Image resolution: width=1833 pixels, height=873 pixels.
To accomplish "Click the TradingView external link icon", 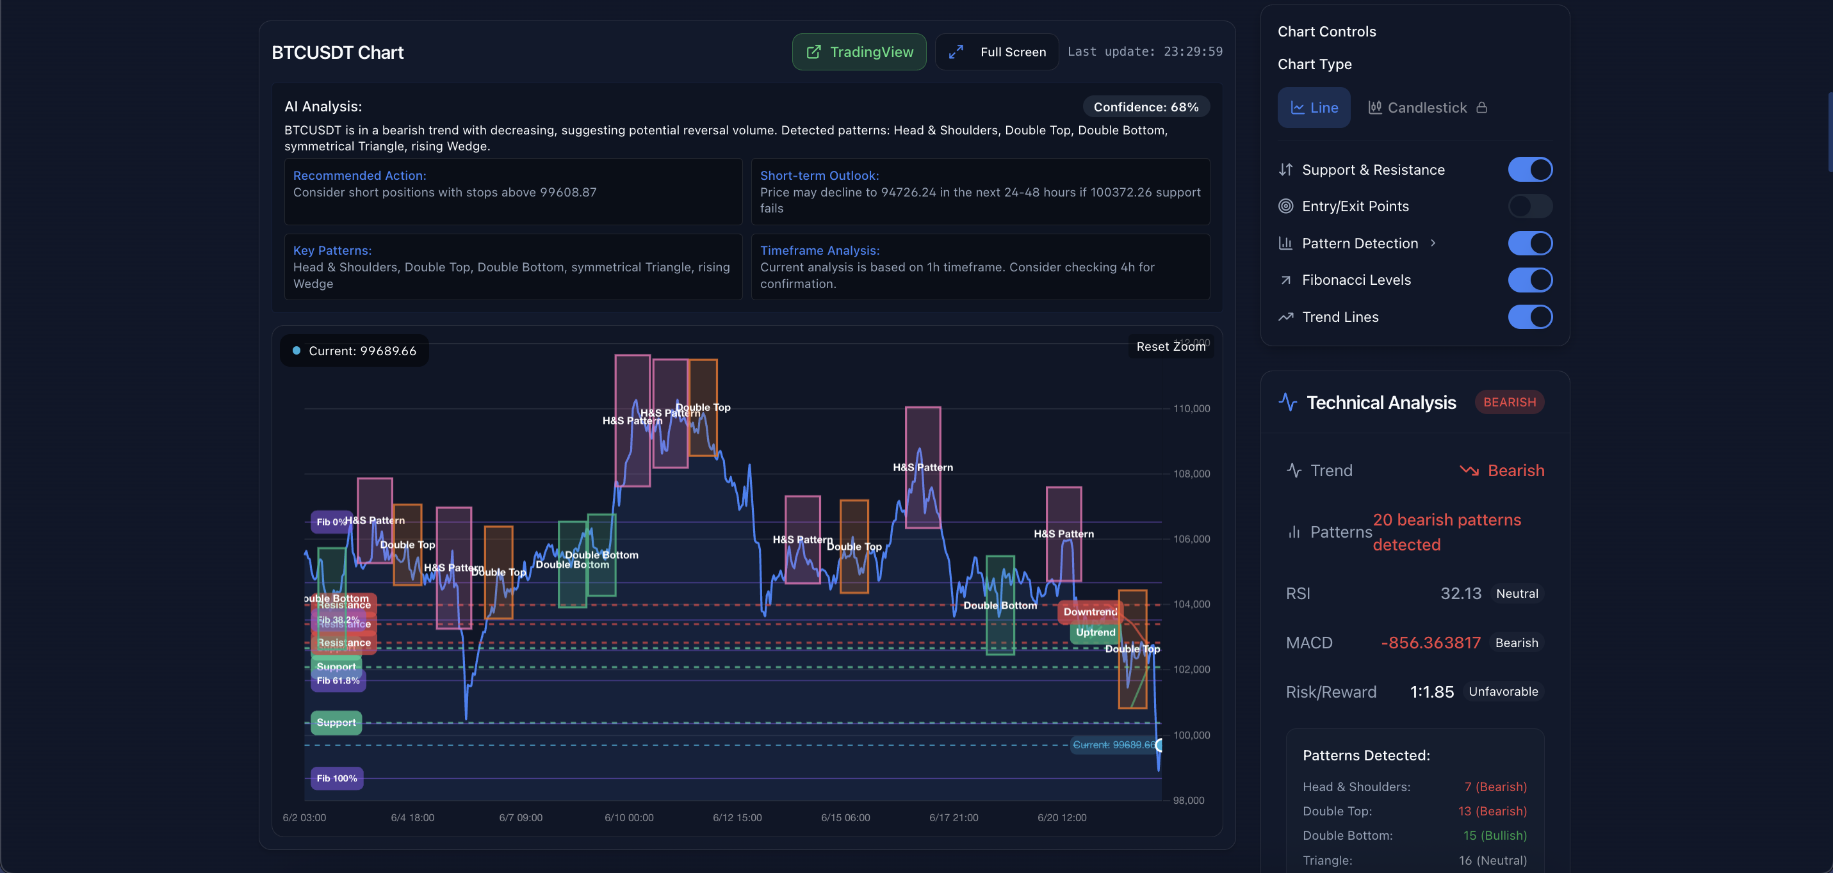I will [x=813, y=52].
